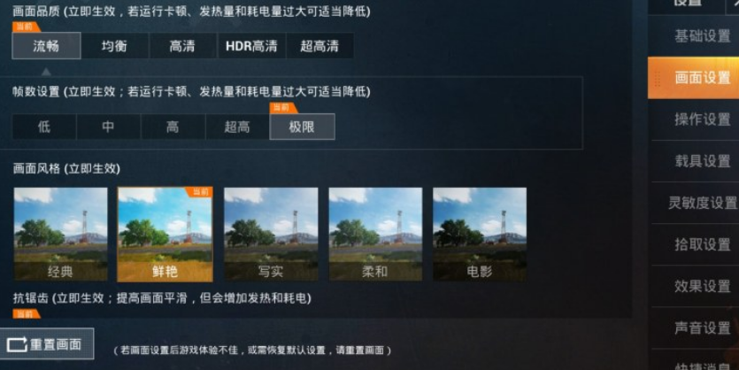
Task: Select the 柔和 style thumbnail
Action: point(375,235)
